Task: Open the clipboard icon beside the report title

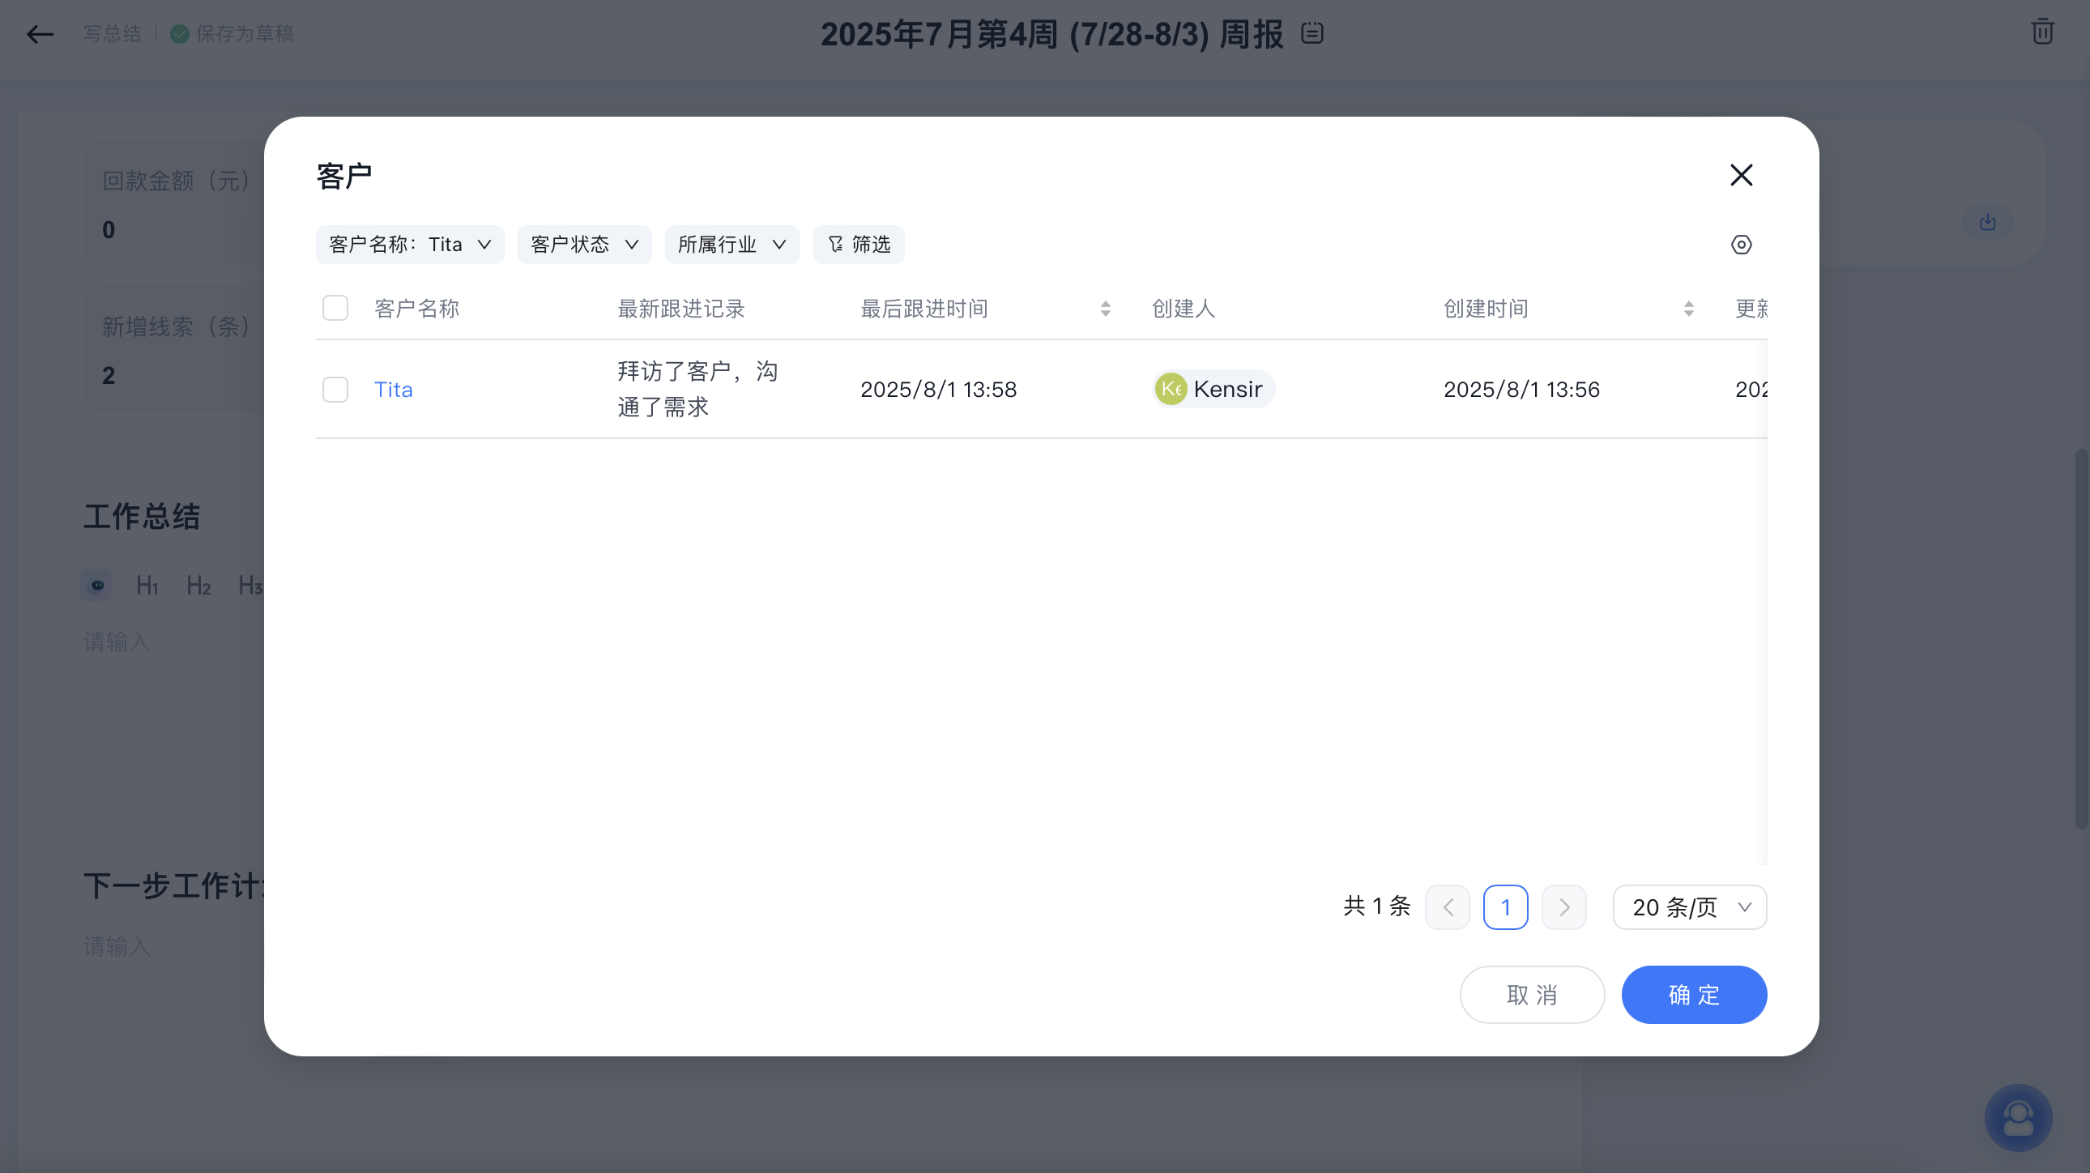Action: pos(1312,33)
